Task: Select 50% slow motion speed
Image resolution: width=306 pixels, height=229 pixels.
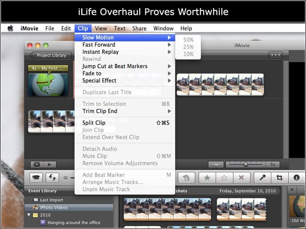Action: 188,40
